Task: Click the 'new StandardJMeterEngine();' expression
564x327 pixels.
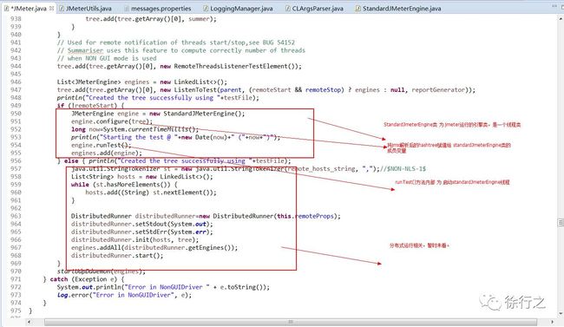Action: click(197, 114)
